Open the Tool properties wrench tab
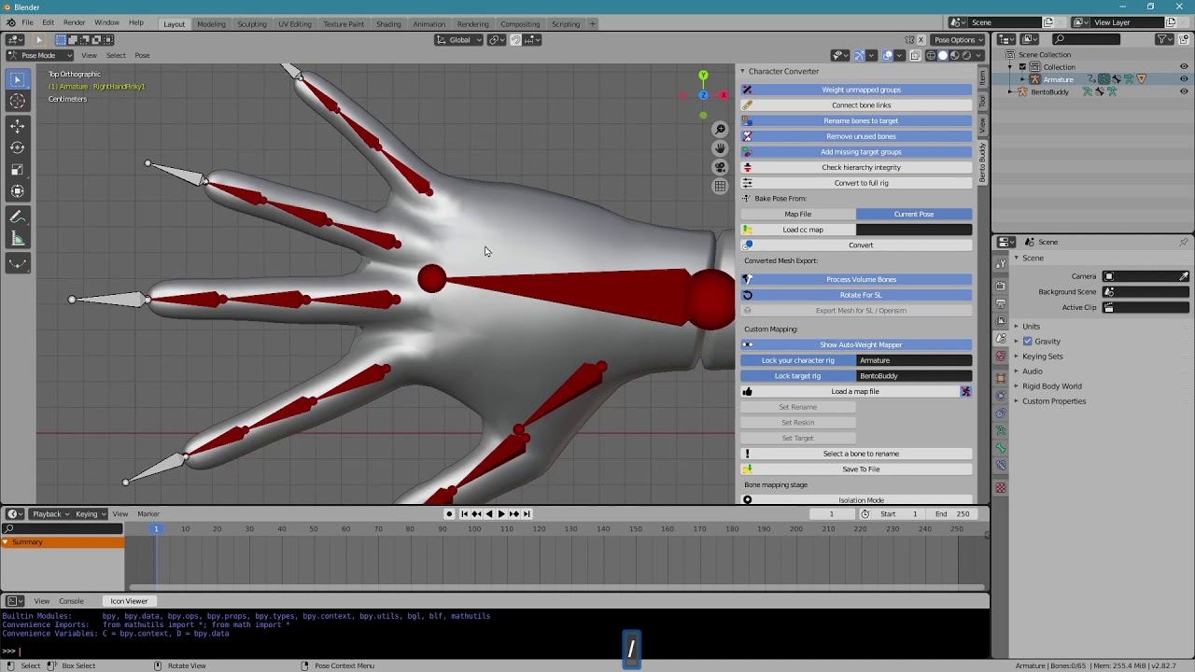This screenshot has width=1195, height=672. [1001, 265]
